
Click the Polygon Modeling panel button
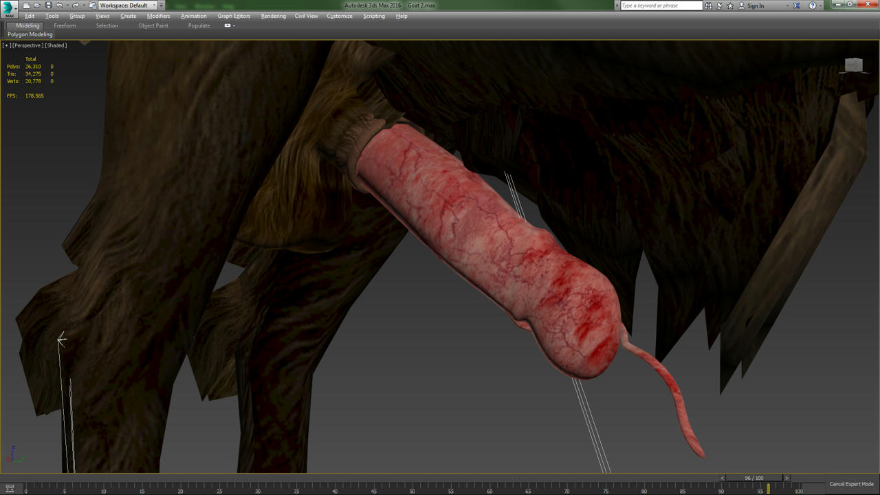30,34
